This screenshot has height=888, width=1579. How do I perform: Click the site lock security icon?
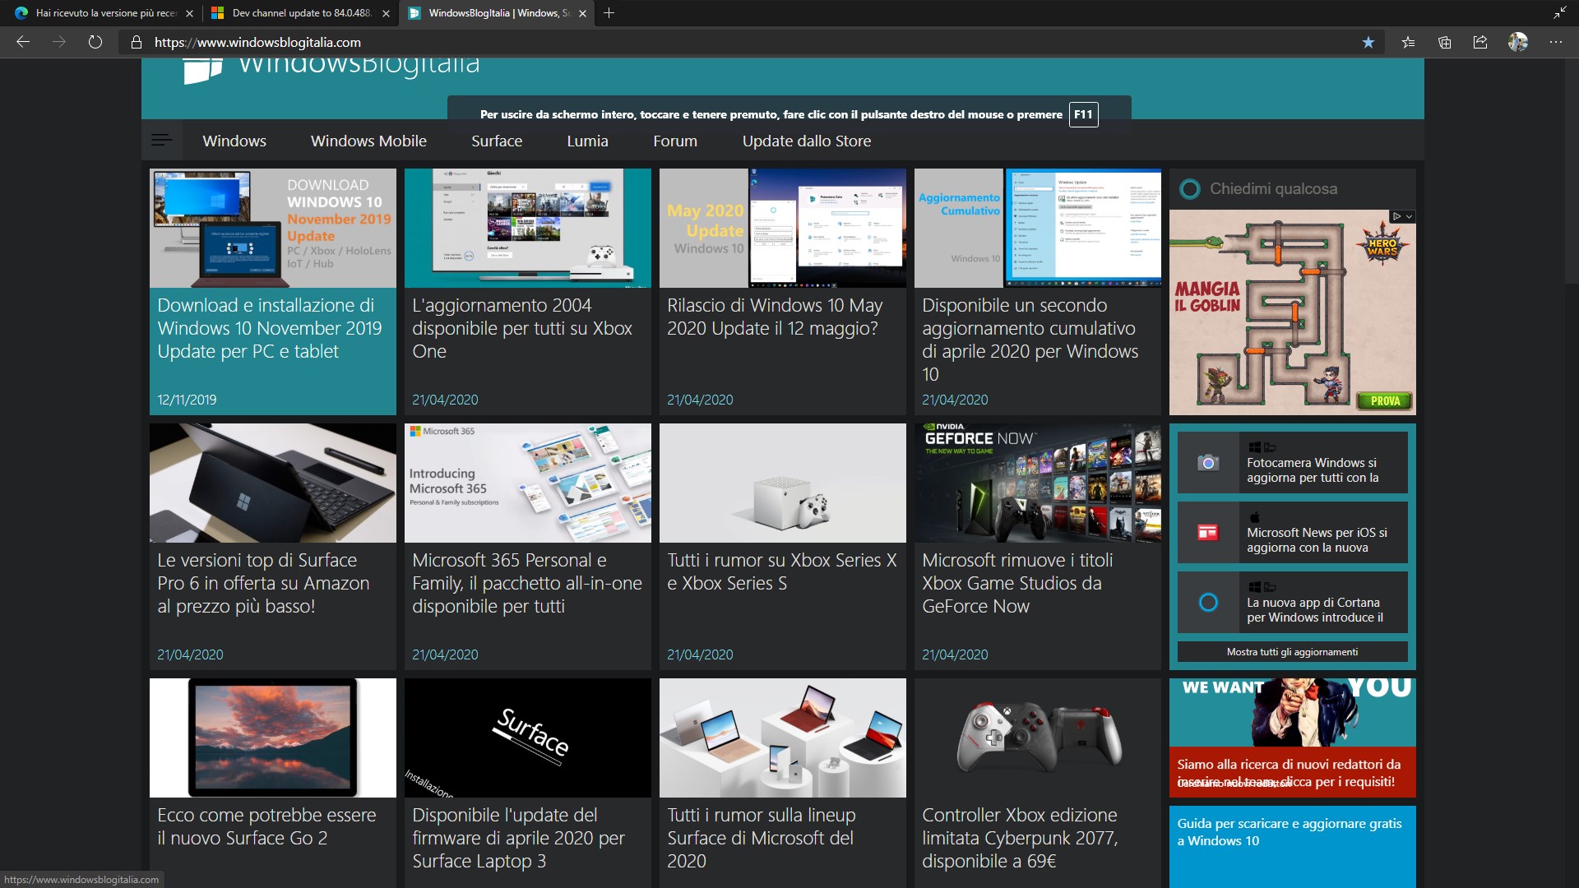137,42
